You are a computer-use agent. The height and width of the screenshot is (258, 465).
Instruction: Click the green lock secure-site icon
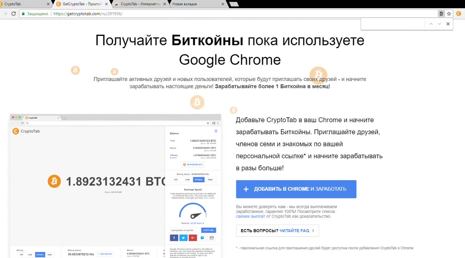(23, 14)
